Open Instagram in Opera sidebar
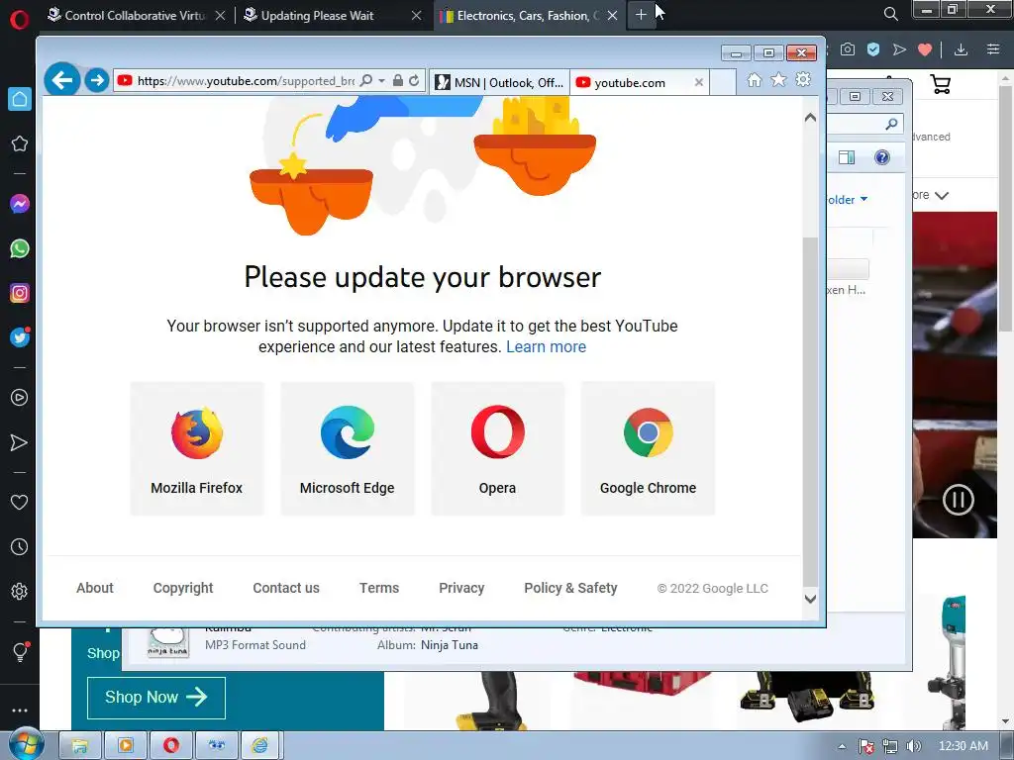1014x760 pixels. (x=20, y=293)
